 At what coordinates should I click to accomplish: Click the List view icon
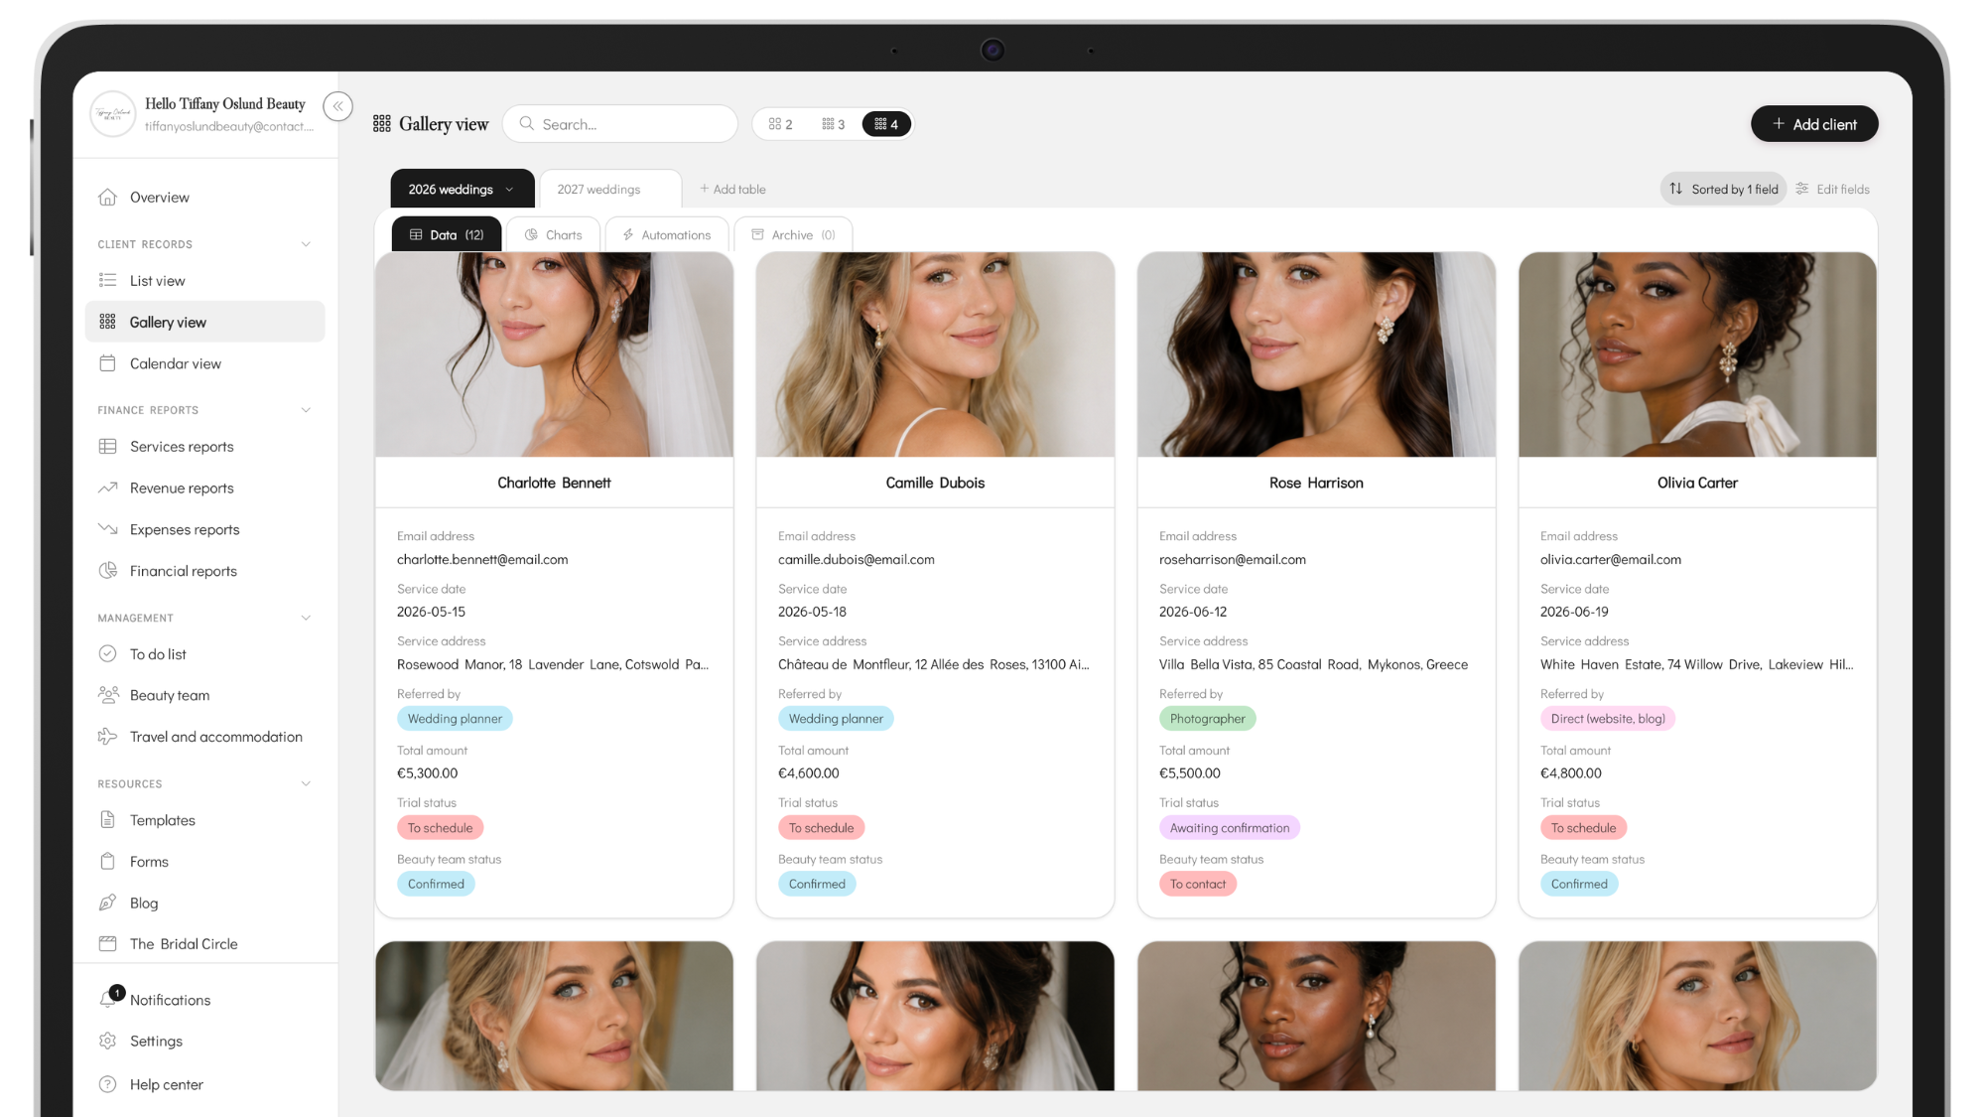click(x=107, y=280)
